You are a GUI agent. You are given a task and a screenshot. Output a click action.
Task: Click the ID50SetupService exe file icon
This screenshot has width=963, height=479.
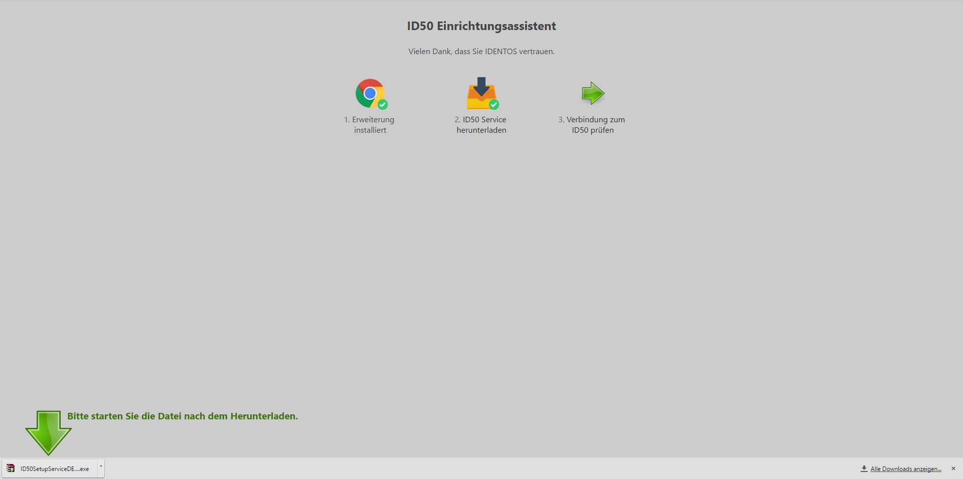tap(11, 468)
